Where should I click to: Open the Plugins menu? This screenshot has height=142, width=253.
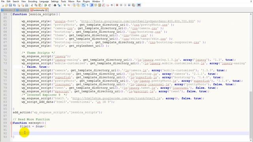[x=86, y=1]
